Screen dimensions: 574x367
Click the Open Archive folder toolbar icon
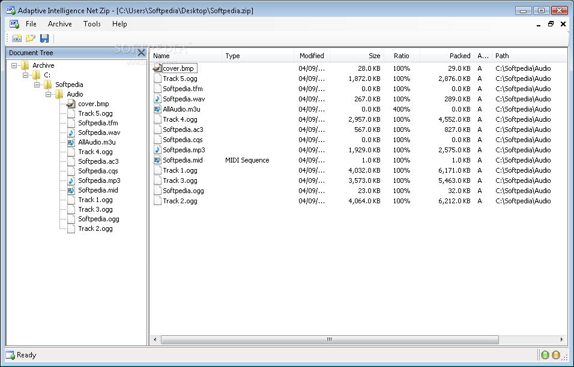(31, 38)
